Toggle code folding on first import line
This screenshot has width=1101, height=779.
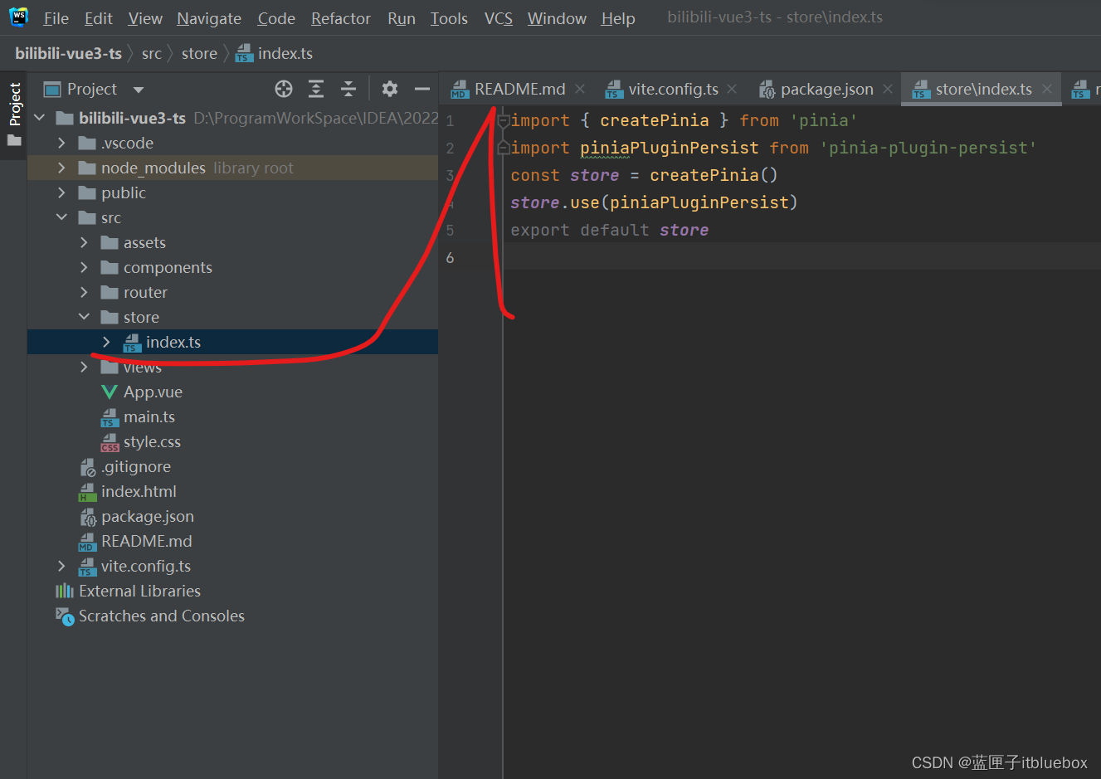(x=503, y=121)
